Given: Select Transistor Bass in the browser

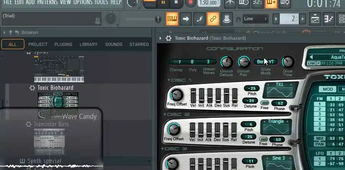Looking at the screenshot, I should coord(51,125).
